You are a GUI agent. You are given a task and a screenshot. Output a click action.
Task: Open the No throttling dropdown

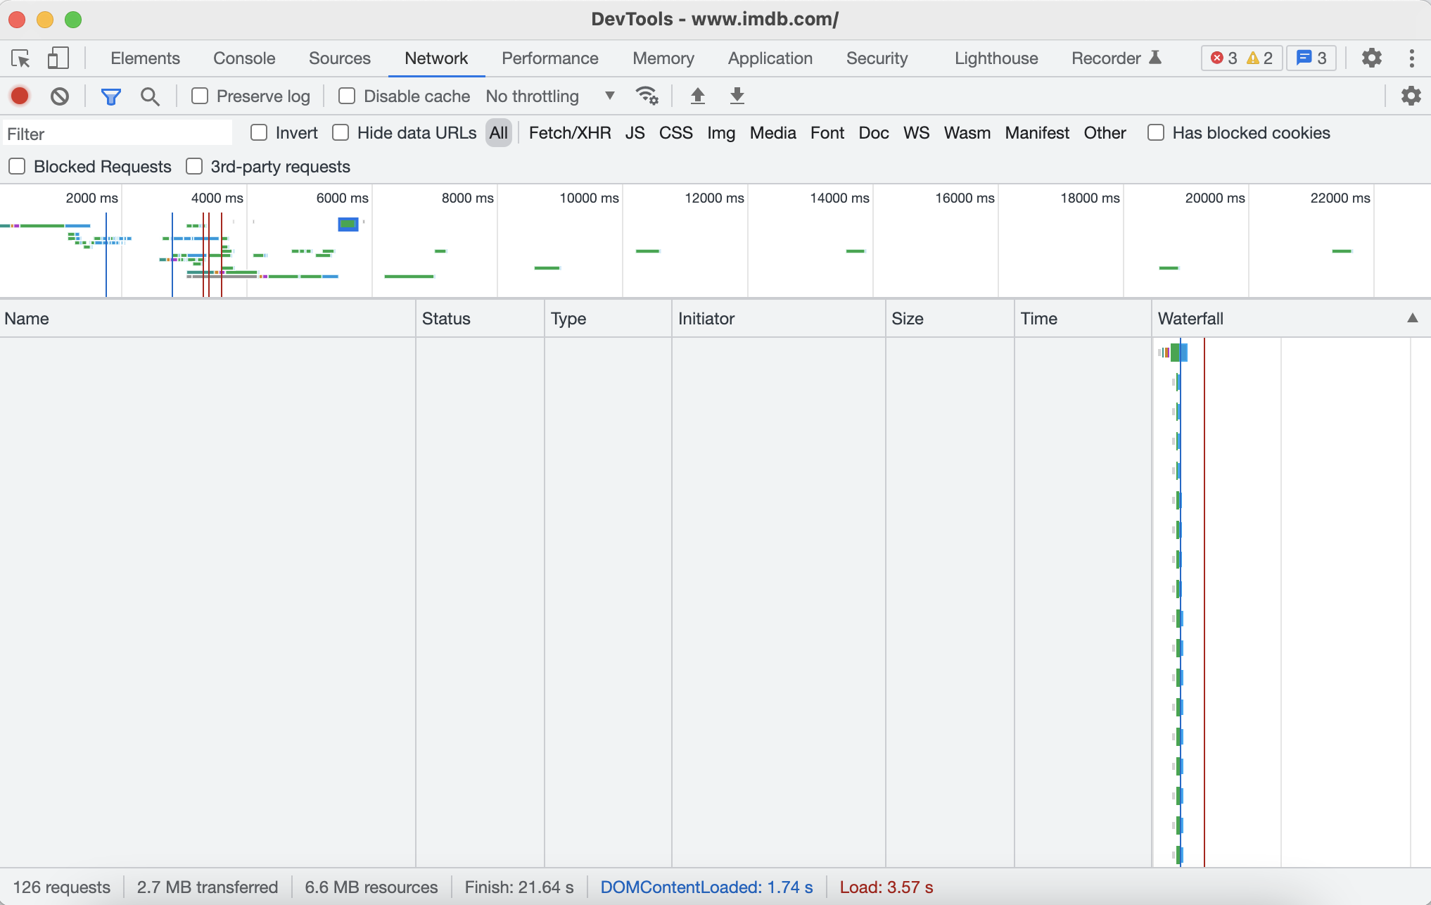[550, 96]
